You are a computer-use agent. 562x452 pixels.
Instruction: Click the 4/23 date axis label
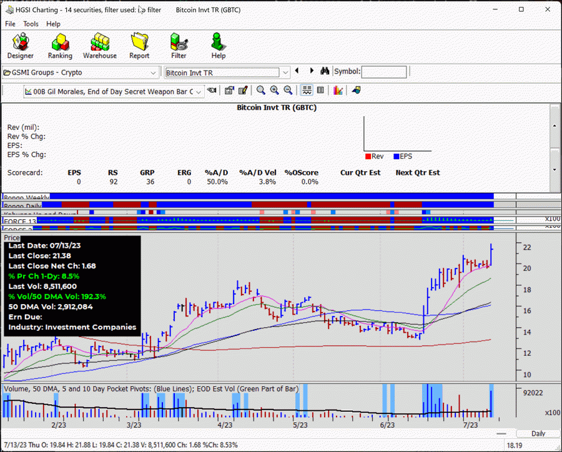point(225,425)
